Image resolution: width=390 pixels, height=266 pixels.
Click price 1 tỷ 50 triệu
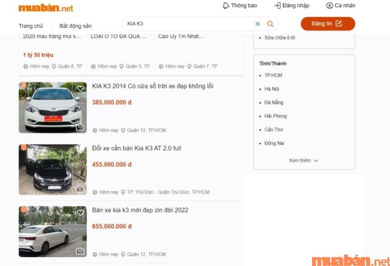click(38, 55)
